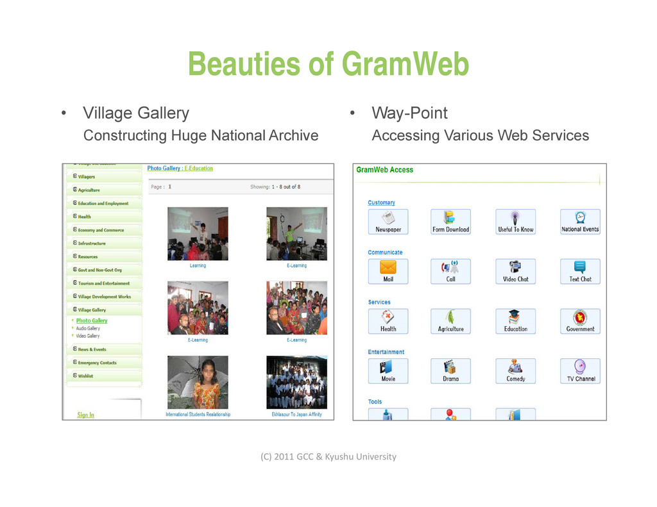Click the Tools category heading
The image size is (657, 507).
coord(375,402)
